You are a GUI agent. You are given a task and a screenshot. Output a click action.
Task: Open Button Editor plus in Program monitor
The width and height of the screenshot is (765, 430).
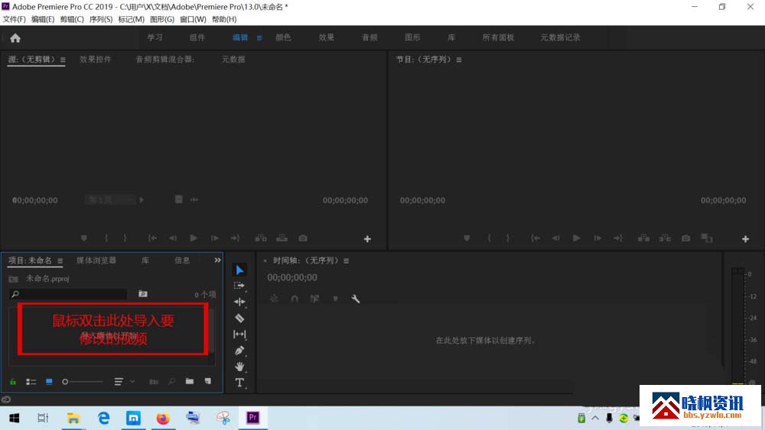(x=745, y=238)
